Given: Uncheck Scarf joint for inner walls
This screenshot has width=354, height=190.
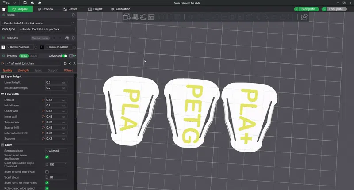Looking at the screenshot, I should click(47, 183).
